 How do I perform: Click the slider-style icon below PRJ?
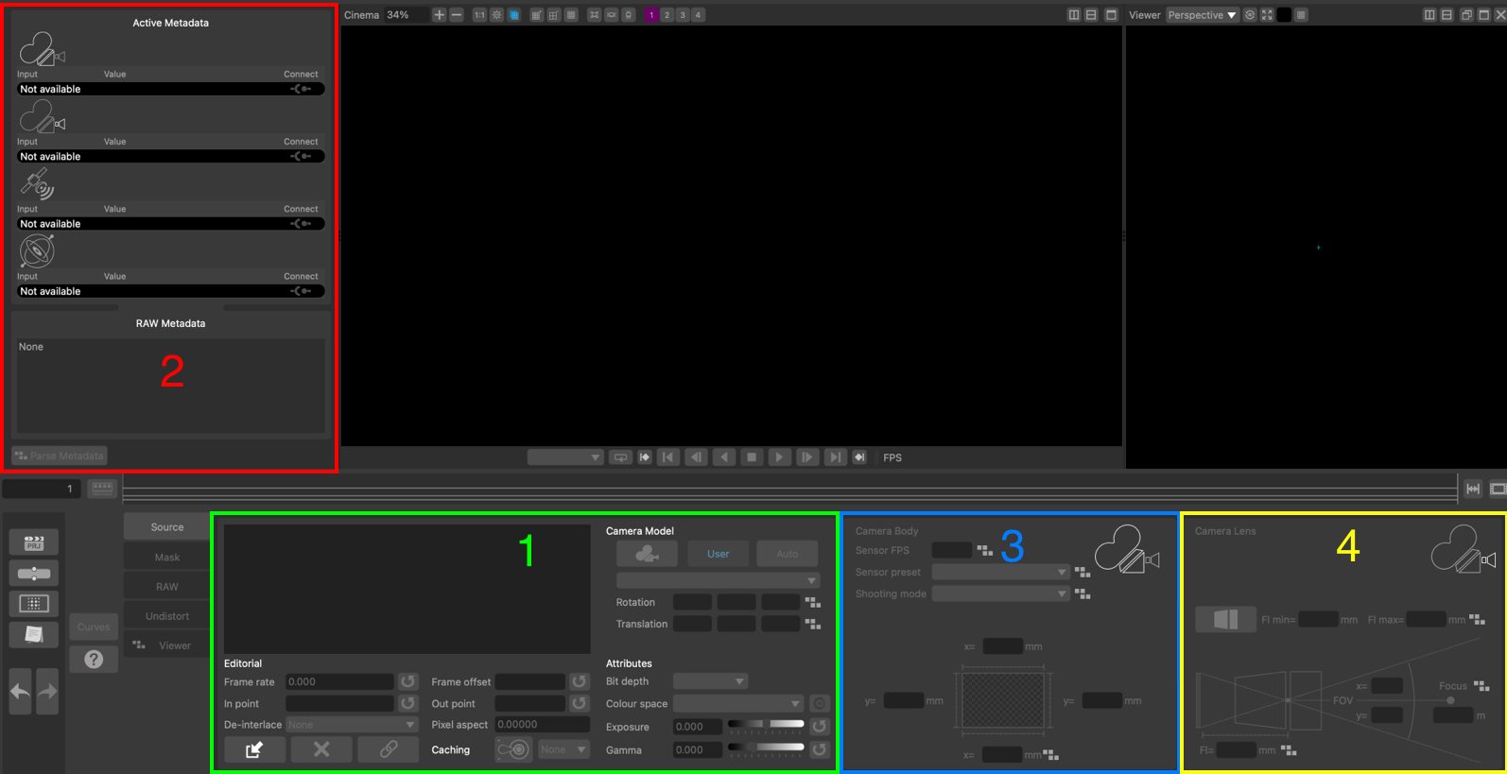click(x=34, y=574)
